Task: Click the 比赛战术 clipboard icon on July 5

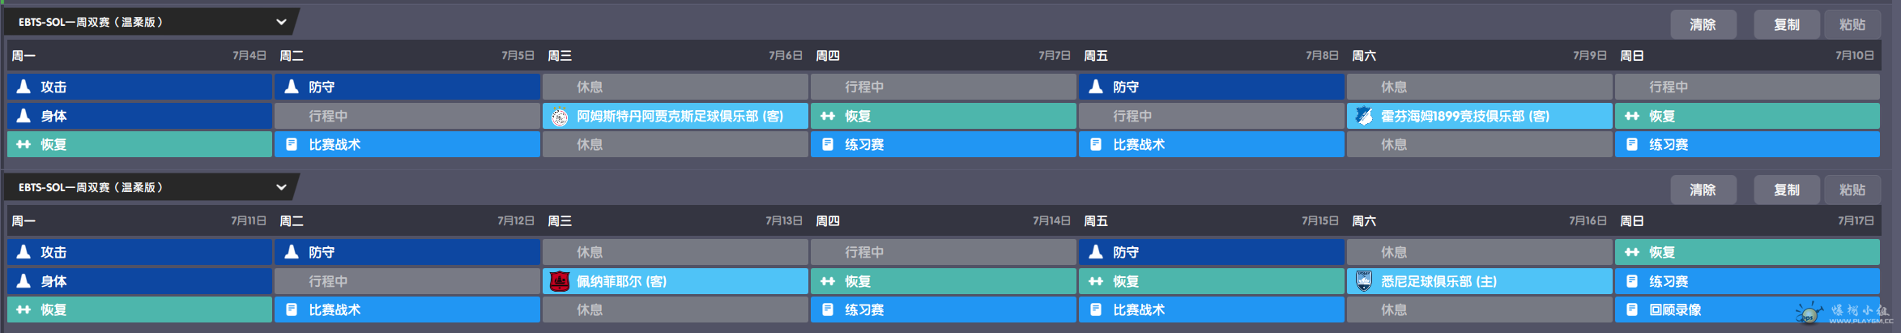Action: pos(292,145)
